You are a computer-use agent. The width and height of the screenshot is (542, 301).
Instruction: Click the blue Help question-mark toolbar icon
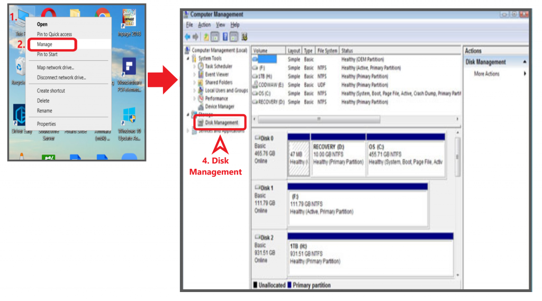point(225,37)
